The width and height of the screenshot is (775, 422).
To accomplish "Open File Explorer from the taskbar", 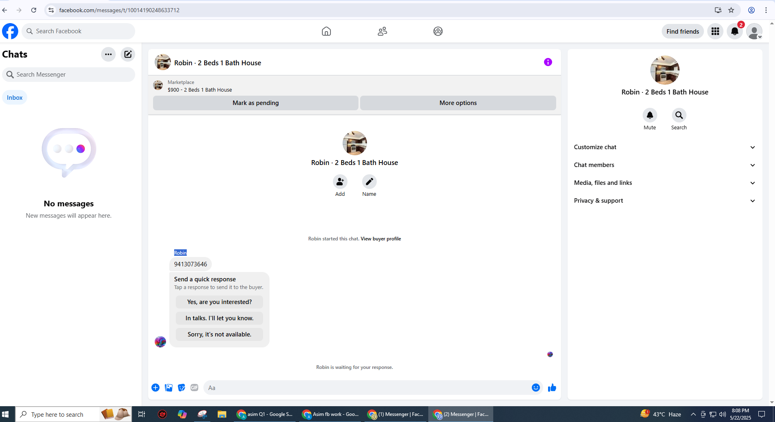I will pos(222,414).
